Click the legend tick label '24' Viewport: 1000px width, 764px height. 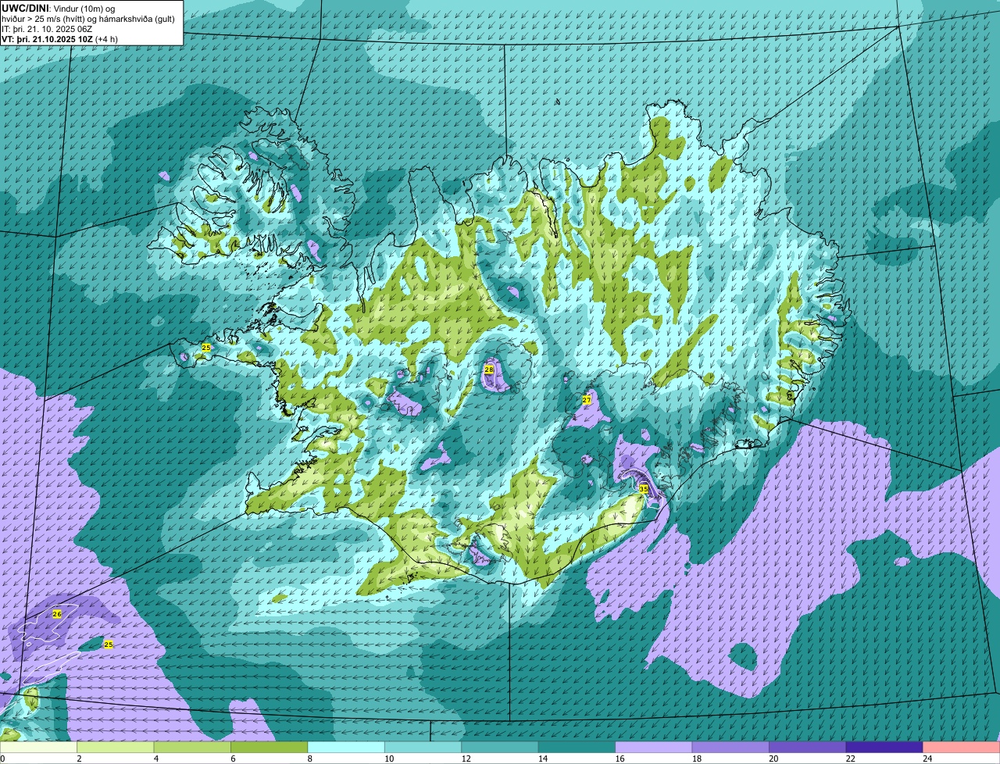pos(927,758)
